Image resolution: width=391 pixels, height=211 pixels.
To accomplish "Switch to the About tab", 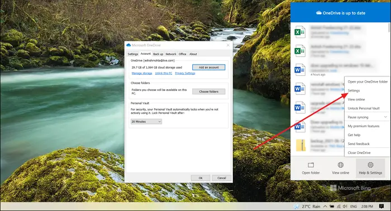I will click(193, 54).
